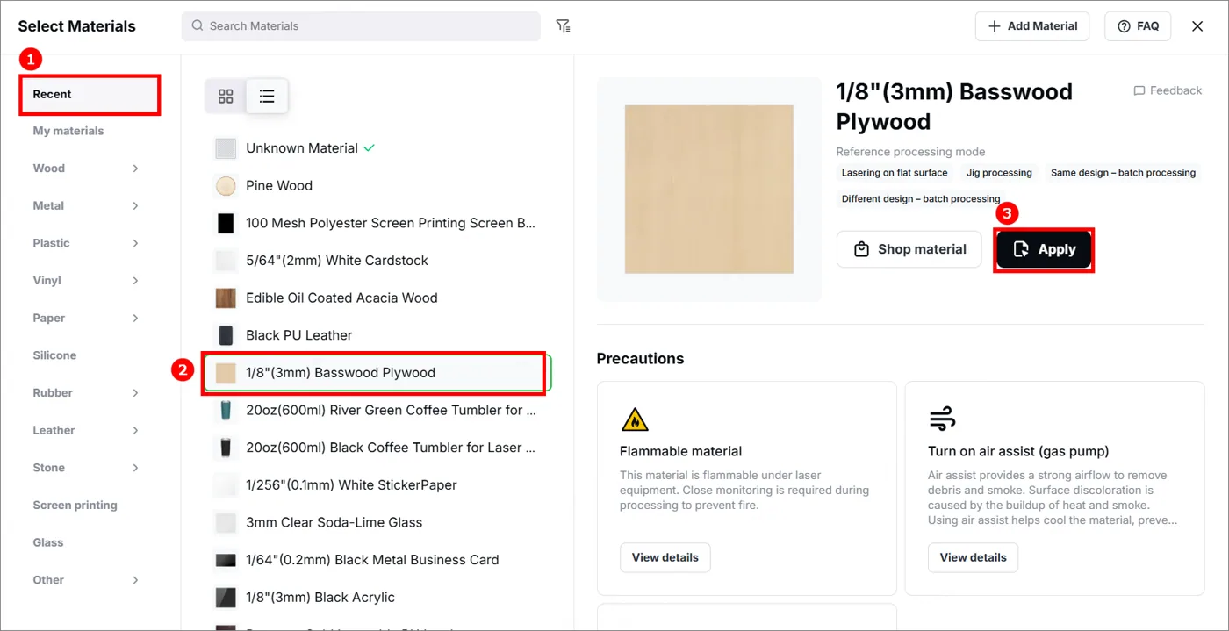Open the Recent materials tab
This screenshot has width=1229, height=631.
coord(90,95)
